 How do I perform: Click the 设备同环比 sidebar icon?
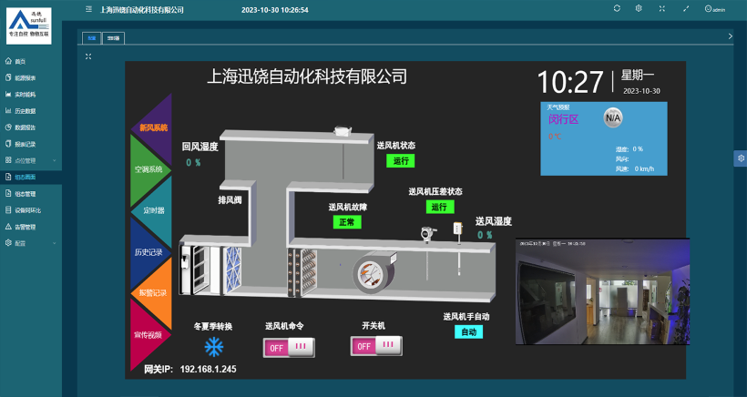8,210
